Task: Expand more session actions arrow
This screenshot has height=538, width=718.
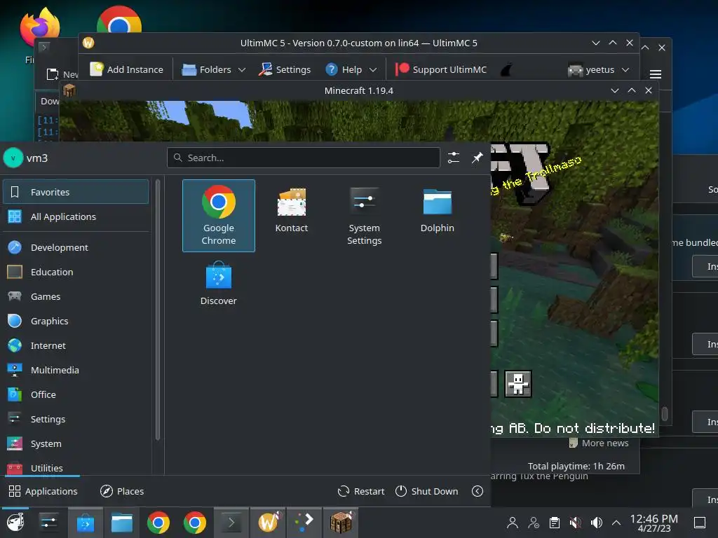Action: click(477, 491)
